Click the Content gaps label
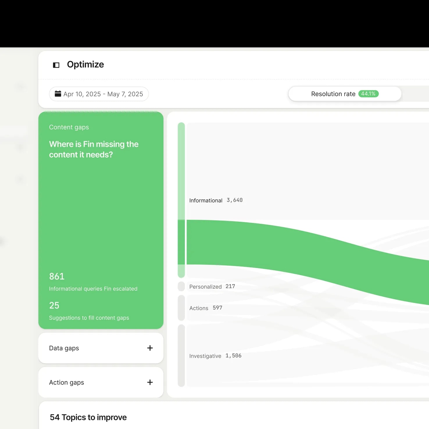 tap(69, 127)
